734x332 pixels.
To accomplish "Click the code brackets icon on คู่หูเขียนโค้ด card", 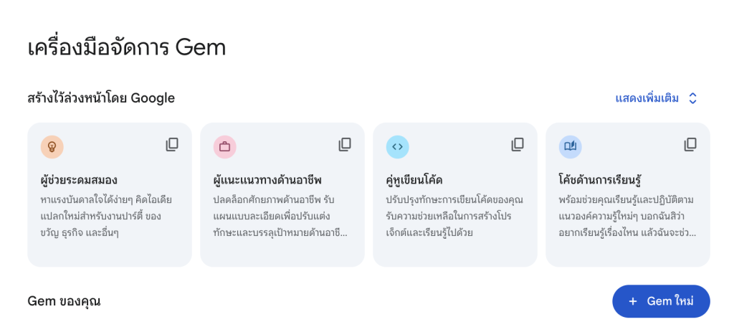I will point(397,147).
